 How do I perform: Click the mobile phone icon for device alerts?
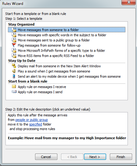coord(14,76)
